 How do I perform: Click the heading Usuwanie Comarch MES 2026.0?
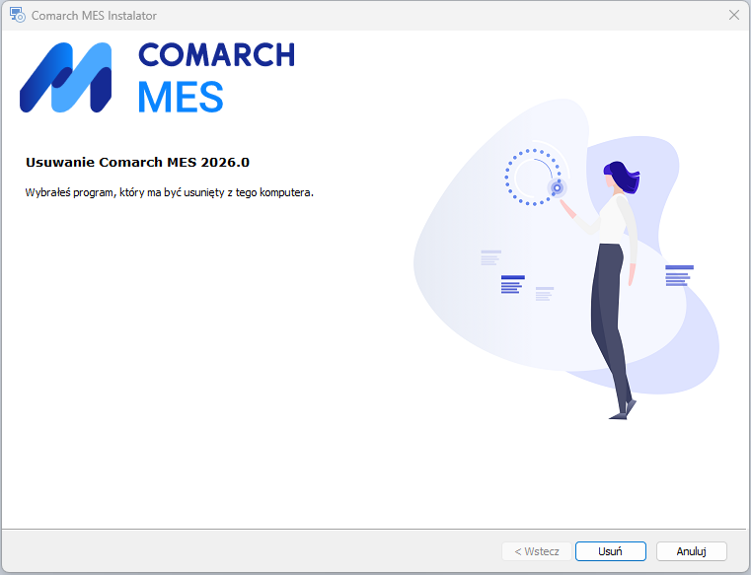[x=137, y=163]
